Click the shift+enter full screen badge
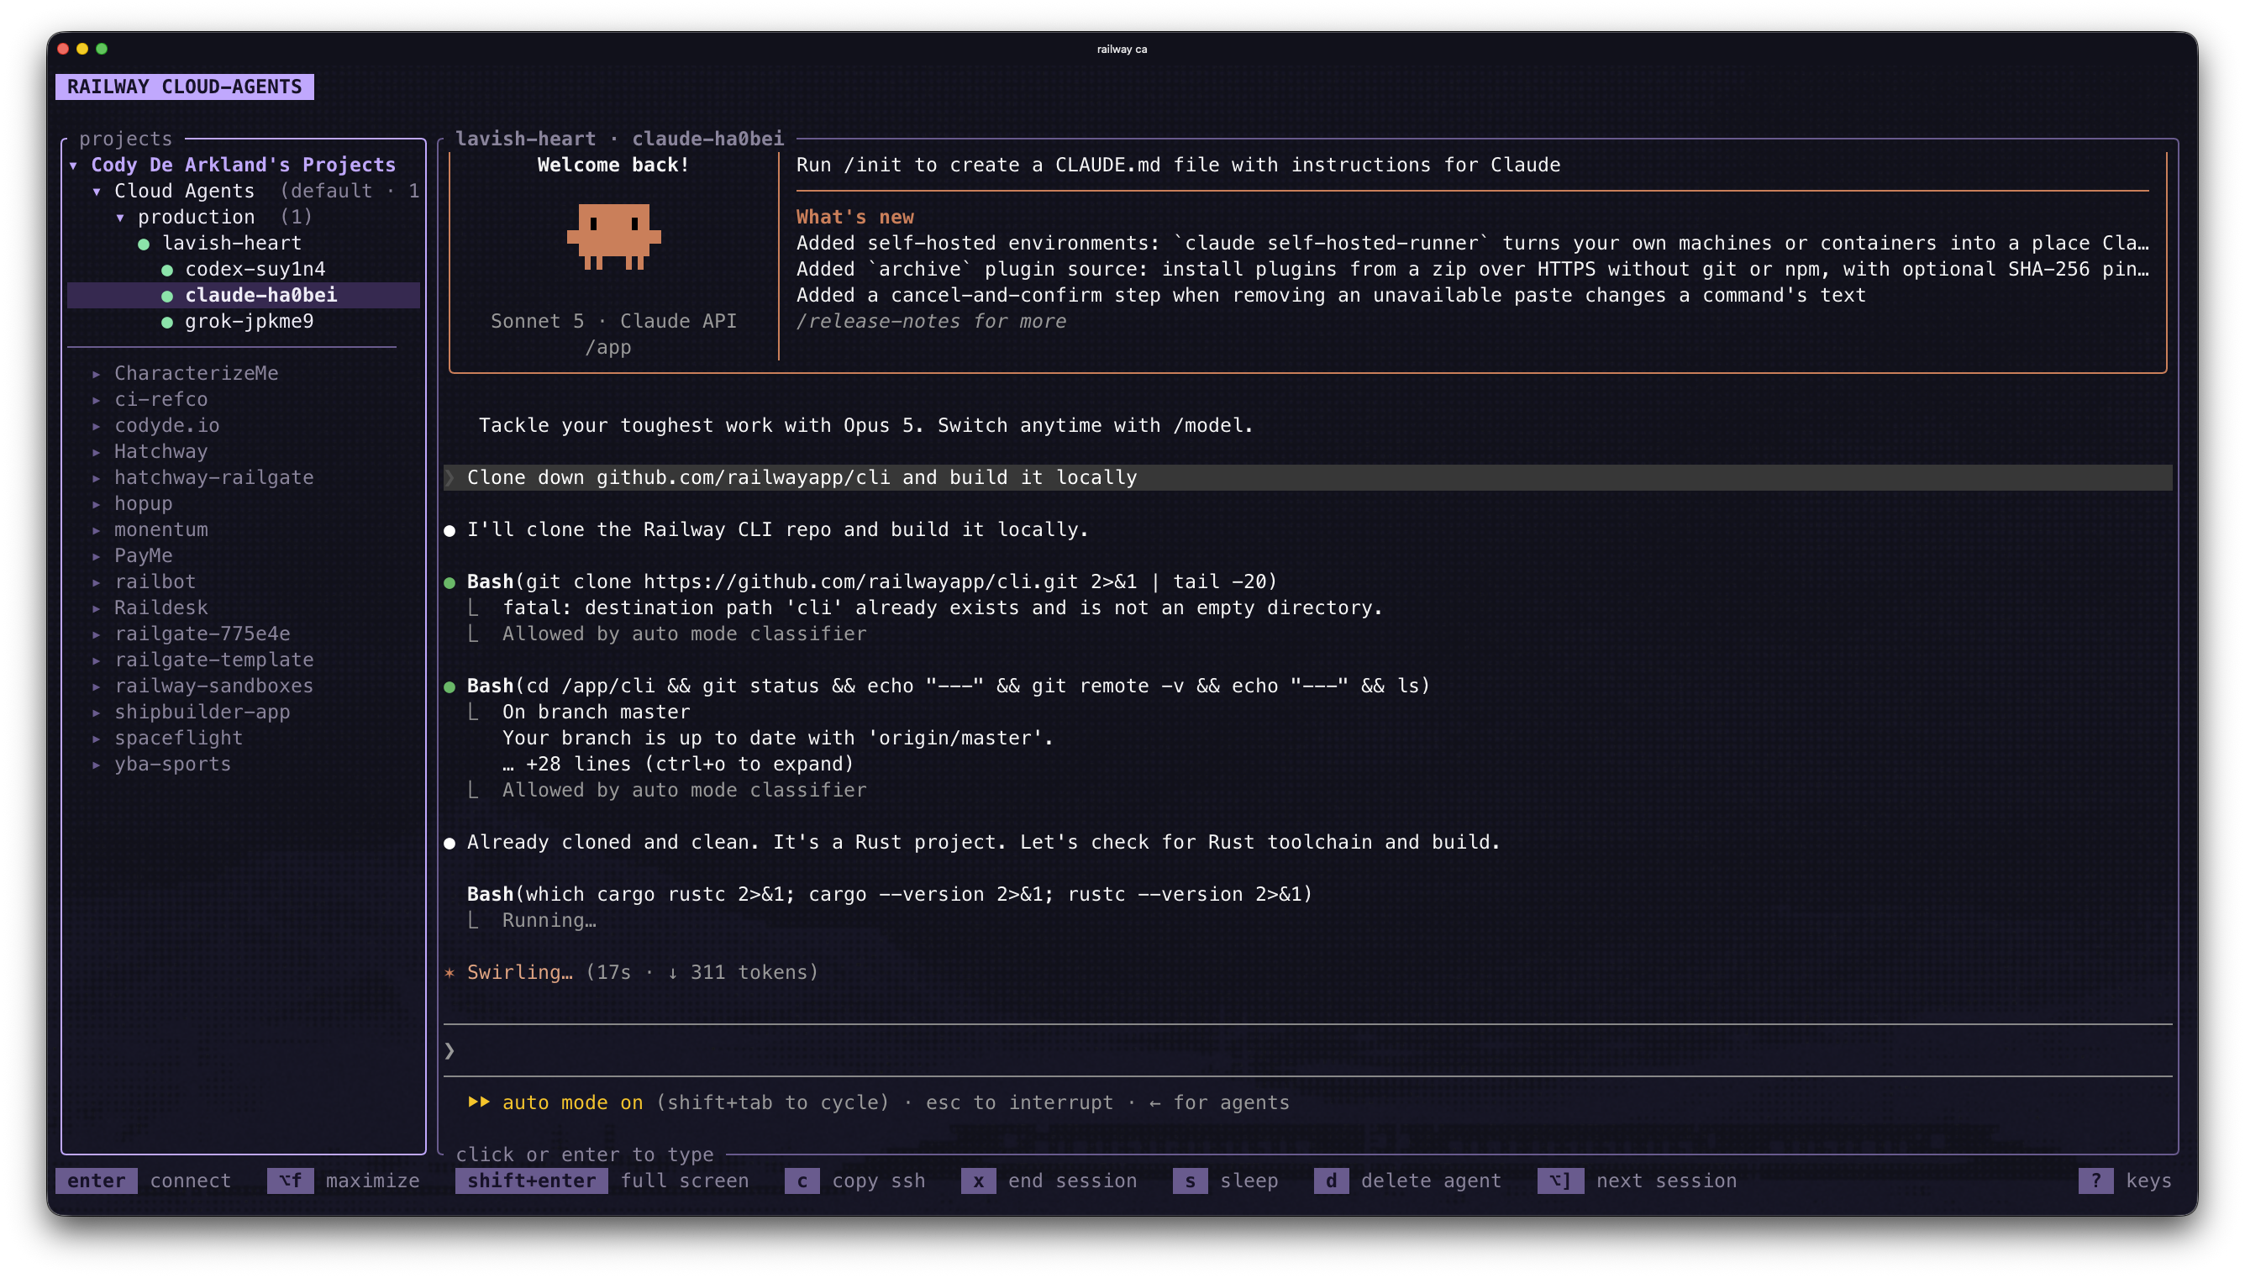This screenshot has width=2245, height=1278. coord(531,1181)
